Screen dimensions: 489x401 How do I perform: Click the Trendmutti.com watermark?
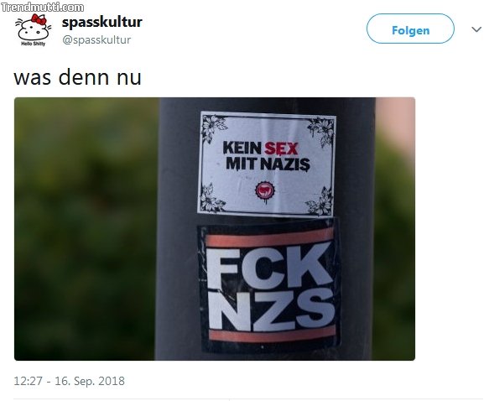(x=42, y=8)
